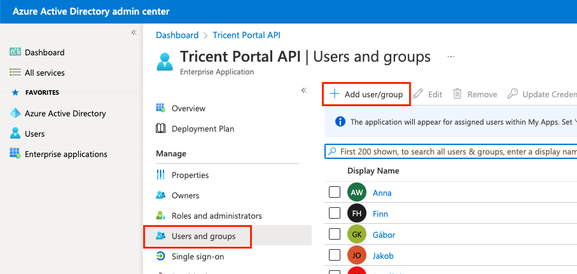Follow the Tricent Portal API breadcrumb
Image resolution: width=577 pixels, height=274 pixels.
[247, 36]
